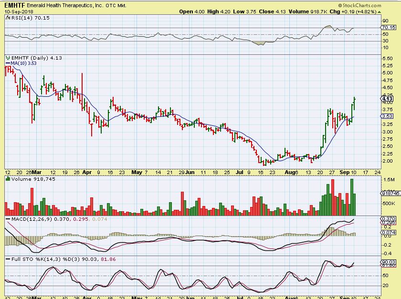
Task: Click the Jun label on the date axis above Volume
Action: click(190, 172)
